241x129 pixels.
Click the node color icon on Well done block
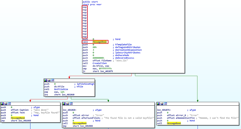pyautogui.click(x=2, y=104)
